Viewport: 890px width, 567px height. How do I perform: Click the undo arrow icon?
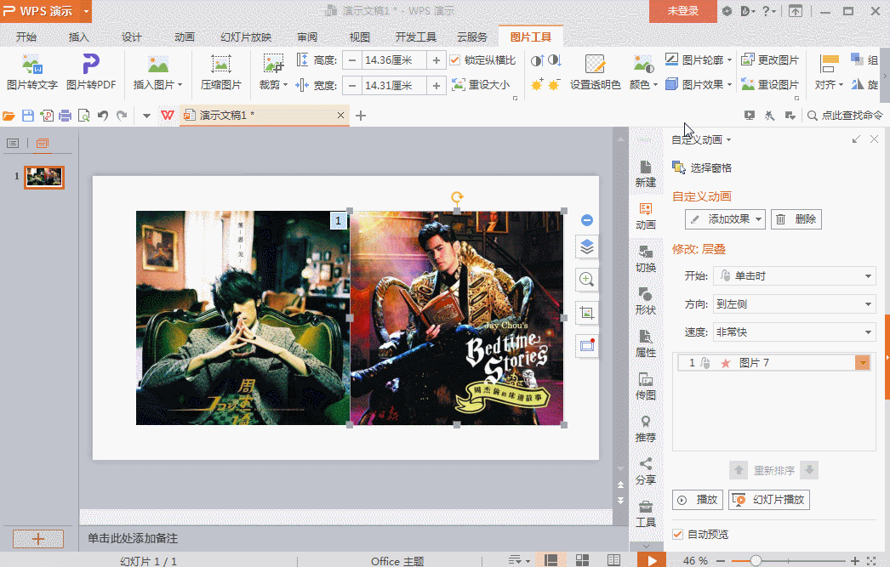click(x=103, y=116)
